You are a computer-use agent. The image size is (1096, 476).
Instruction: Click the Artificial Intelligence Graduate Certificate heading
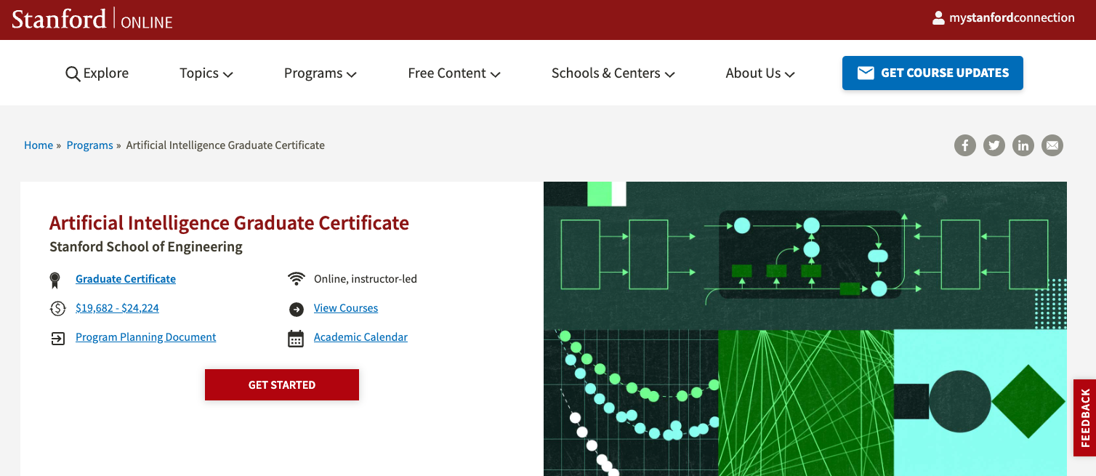229,222
